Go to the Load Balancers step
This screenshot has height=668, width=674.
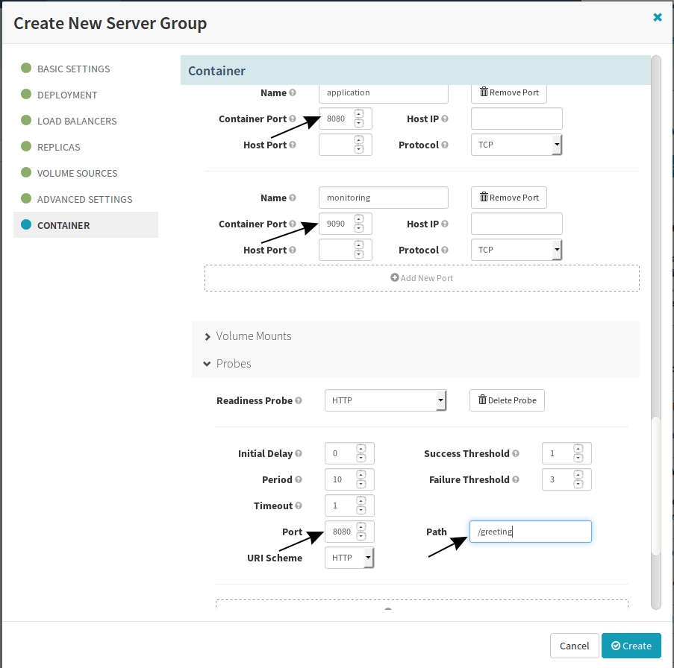click(x=77, y=121)
